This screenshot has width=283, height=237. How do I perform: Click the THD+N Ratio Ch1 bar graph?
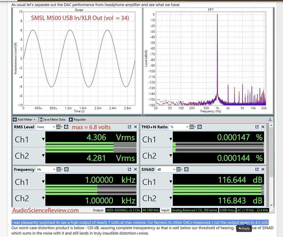coord(218,145)
